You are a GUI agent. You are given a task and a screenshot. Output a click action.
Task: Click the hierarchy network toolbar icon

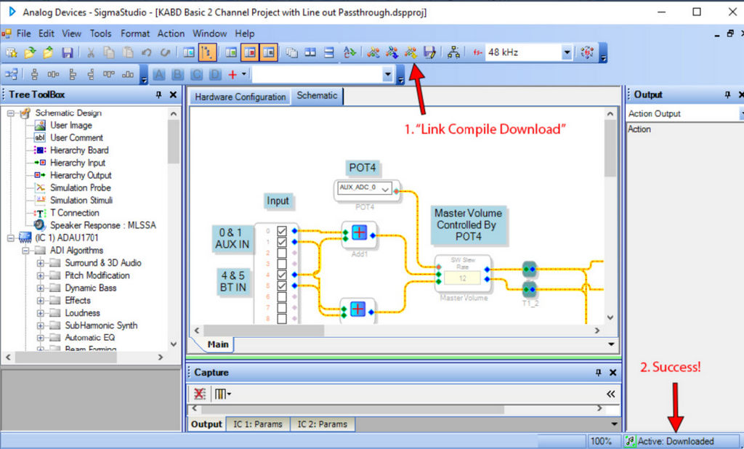453,52
